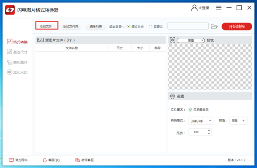Viewport: 257px width, 168px height.
Task: Click the 添加水印 stamp icon
Action: 9,72
